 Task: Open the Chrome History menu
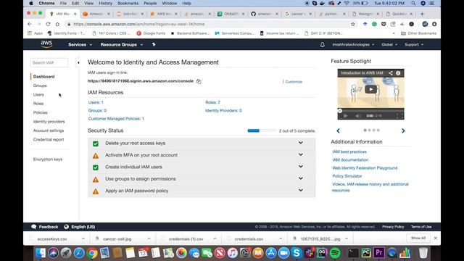[105, 3]
